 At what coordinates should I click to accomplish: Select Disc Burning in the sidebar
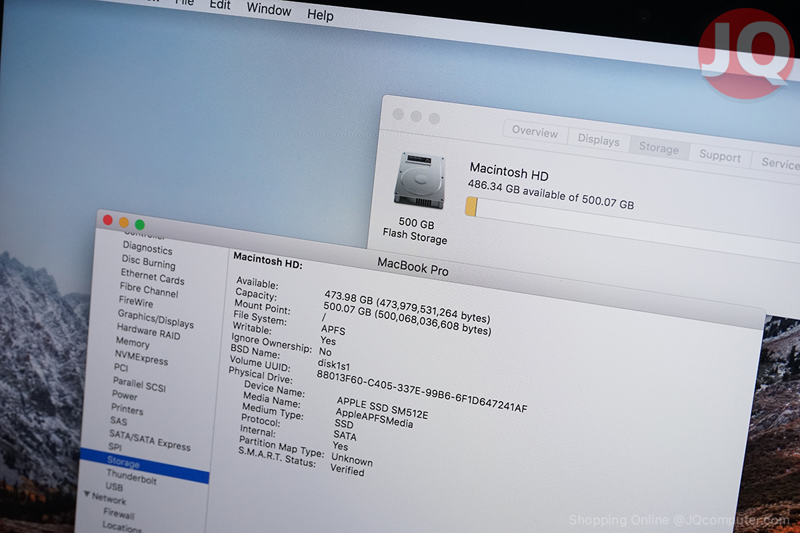click(x=149, y=263)
